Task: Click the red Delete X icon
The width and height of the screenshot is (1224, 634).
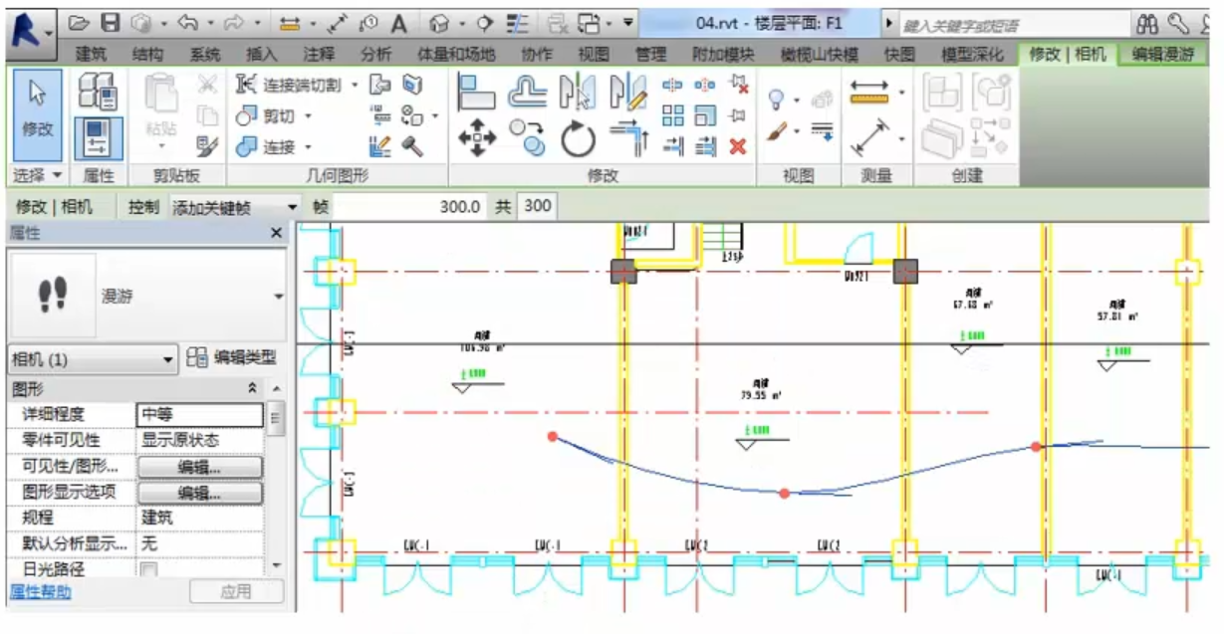Action: (737, 146)
